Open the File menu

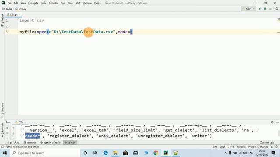(x=10, y=3)
